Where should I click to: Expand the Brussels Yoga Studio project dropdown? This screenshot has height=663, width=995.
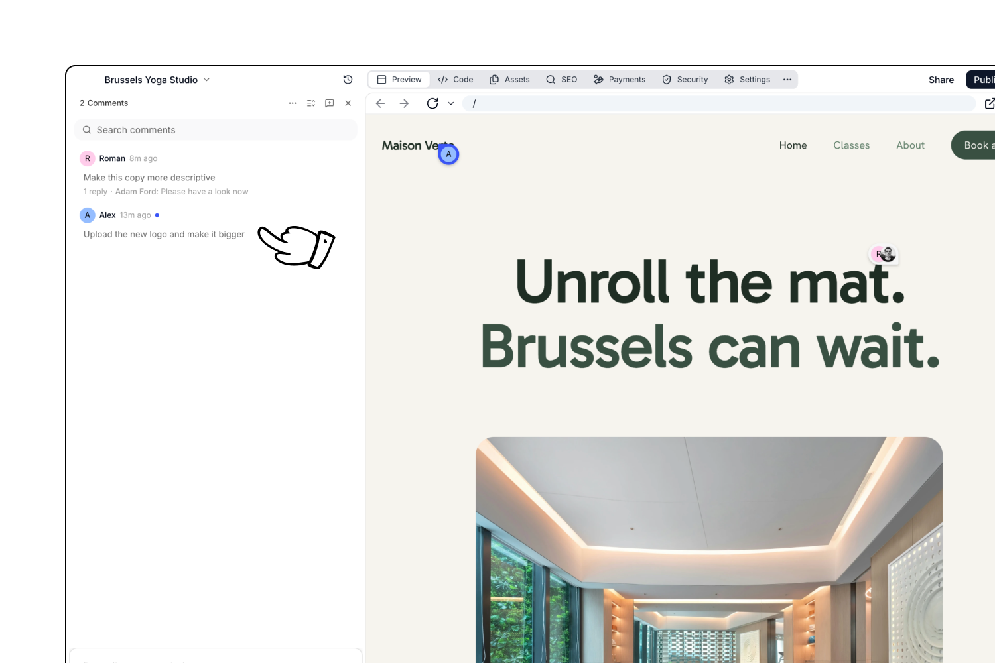click(157, 80)
